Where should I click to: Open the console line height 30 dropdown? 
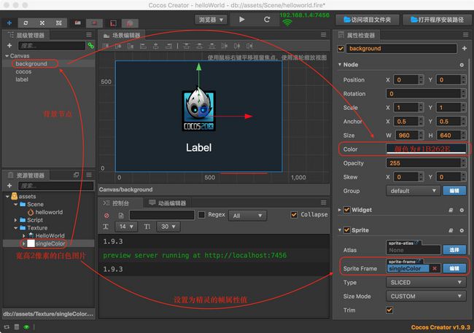(168, 227)
